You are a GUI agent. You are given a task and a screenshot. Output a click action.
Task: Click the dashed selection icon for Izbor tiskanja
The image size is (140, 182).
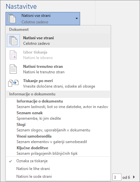point(13,55)
